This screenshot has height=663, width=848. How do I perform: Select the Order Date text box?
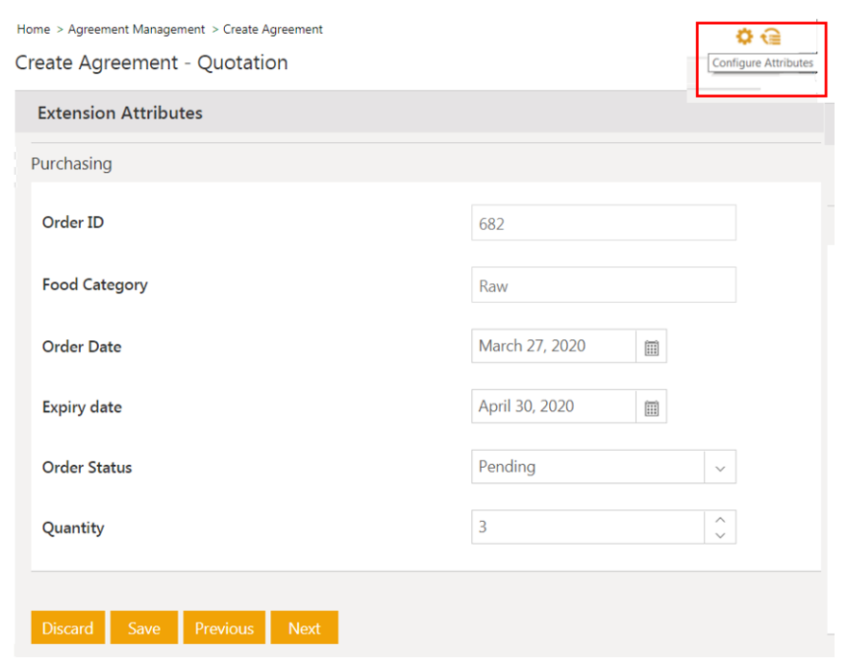[553, 347]
